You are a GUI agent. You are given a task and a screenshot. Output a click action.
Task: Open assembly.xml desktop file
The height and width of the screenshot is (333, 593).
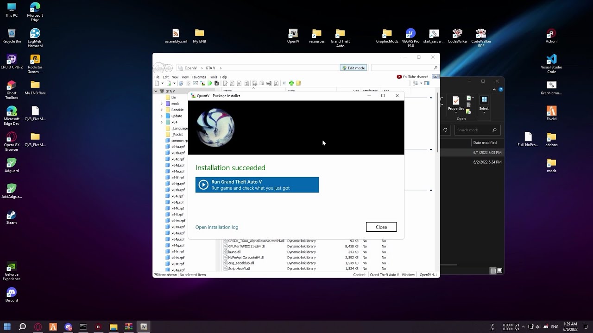[x=176, y=36]
